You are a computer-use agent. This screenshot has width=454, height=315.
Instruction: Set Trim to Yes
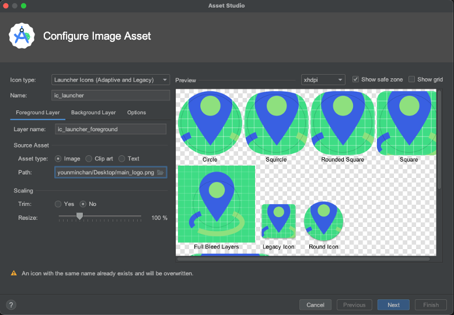pyautogui.click(x=58, y=204)
